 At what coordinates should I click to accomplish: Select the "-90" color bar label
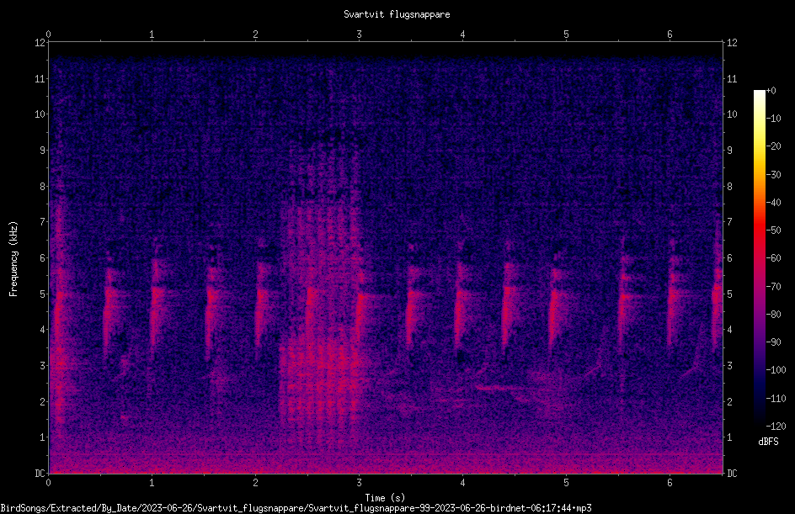coord(774,342)
